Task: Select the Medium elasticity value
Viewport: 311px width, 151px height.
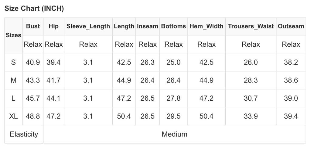Action: [174, 134]
